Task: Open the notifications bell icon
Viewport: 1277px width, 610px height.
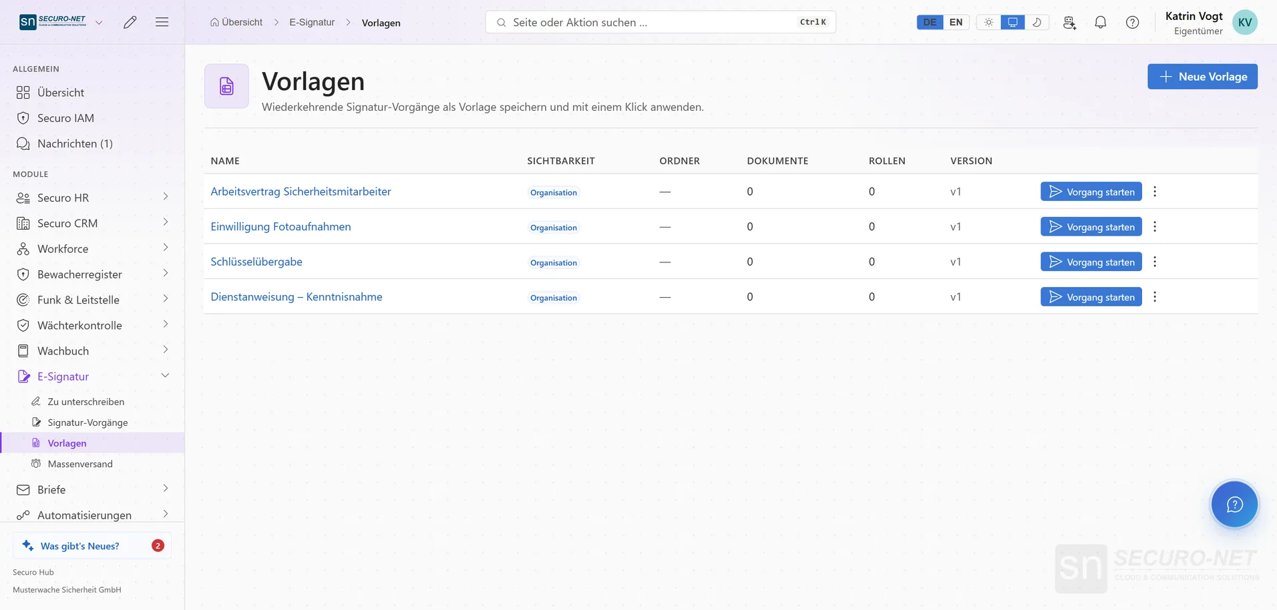Action: (x=1101, y=22)
